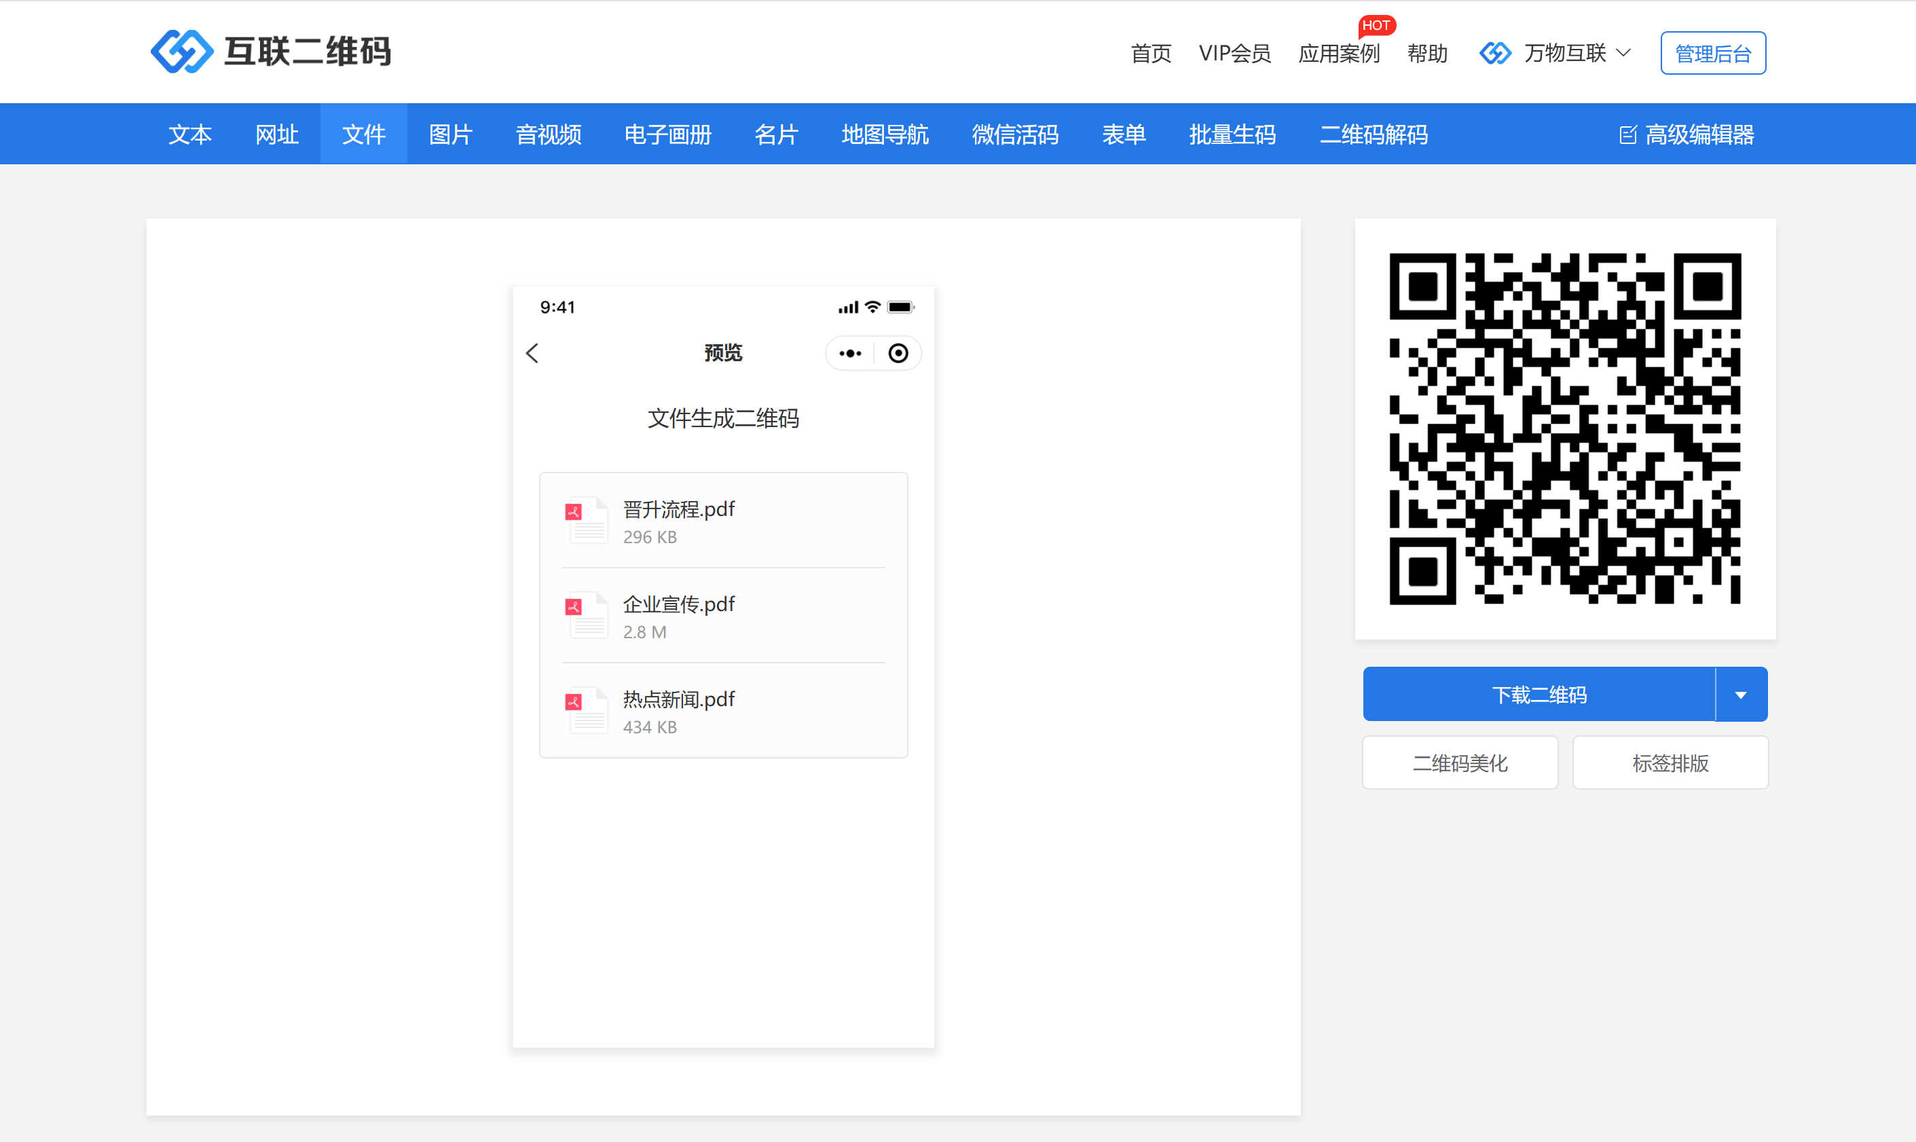The height and width of the screenshot is (1142, 1916).
Task: Click the 互联二维码 logo icon
Action: (x=181, y=52)
